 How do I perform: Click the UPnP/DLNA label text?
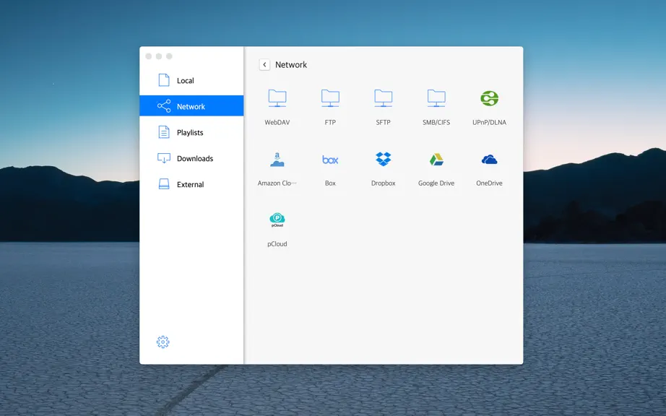489,122
